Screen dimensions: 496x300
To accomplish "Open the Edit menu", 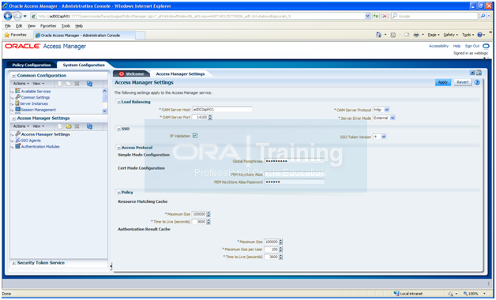I will click(x=19, y=26).
